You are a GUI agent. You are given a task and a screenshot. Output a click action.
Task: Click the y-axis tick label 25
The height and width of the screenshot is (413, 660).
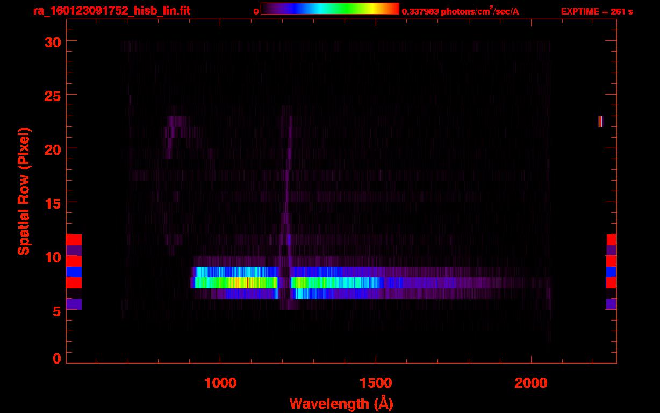pos(53,95)
